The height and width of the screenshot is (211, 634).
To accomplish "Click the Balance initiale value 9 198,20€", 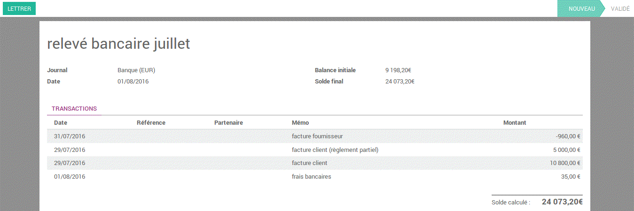I will point(398,70).
